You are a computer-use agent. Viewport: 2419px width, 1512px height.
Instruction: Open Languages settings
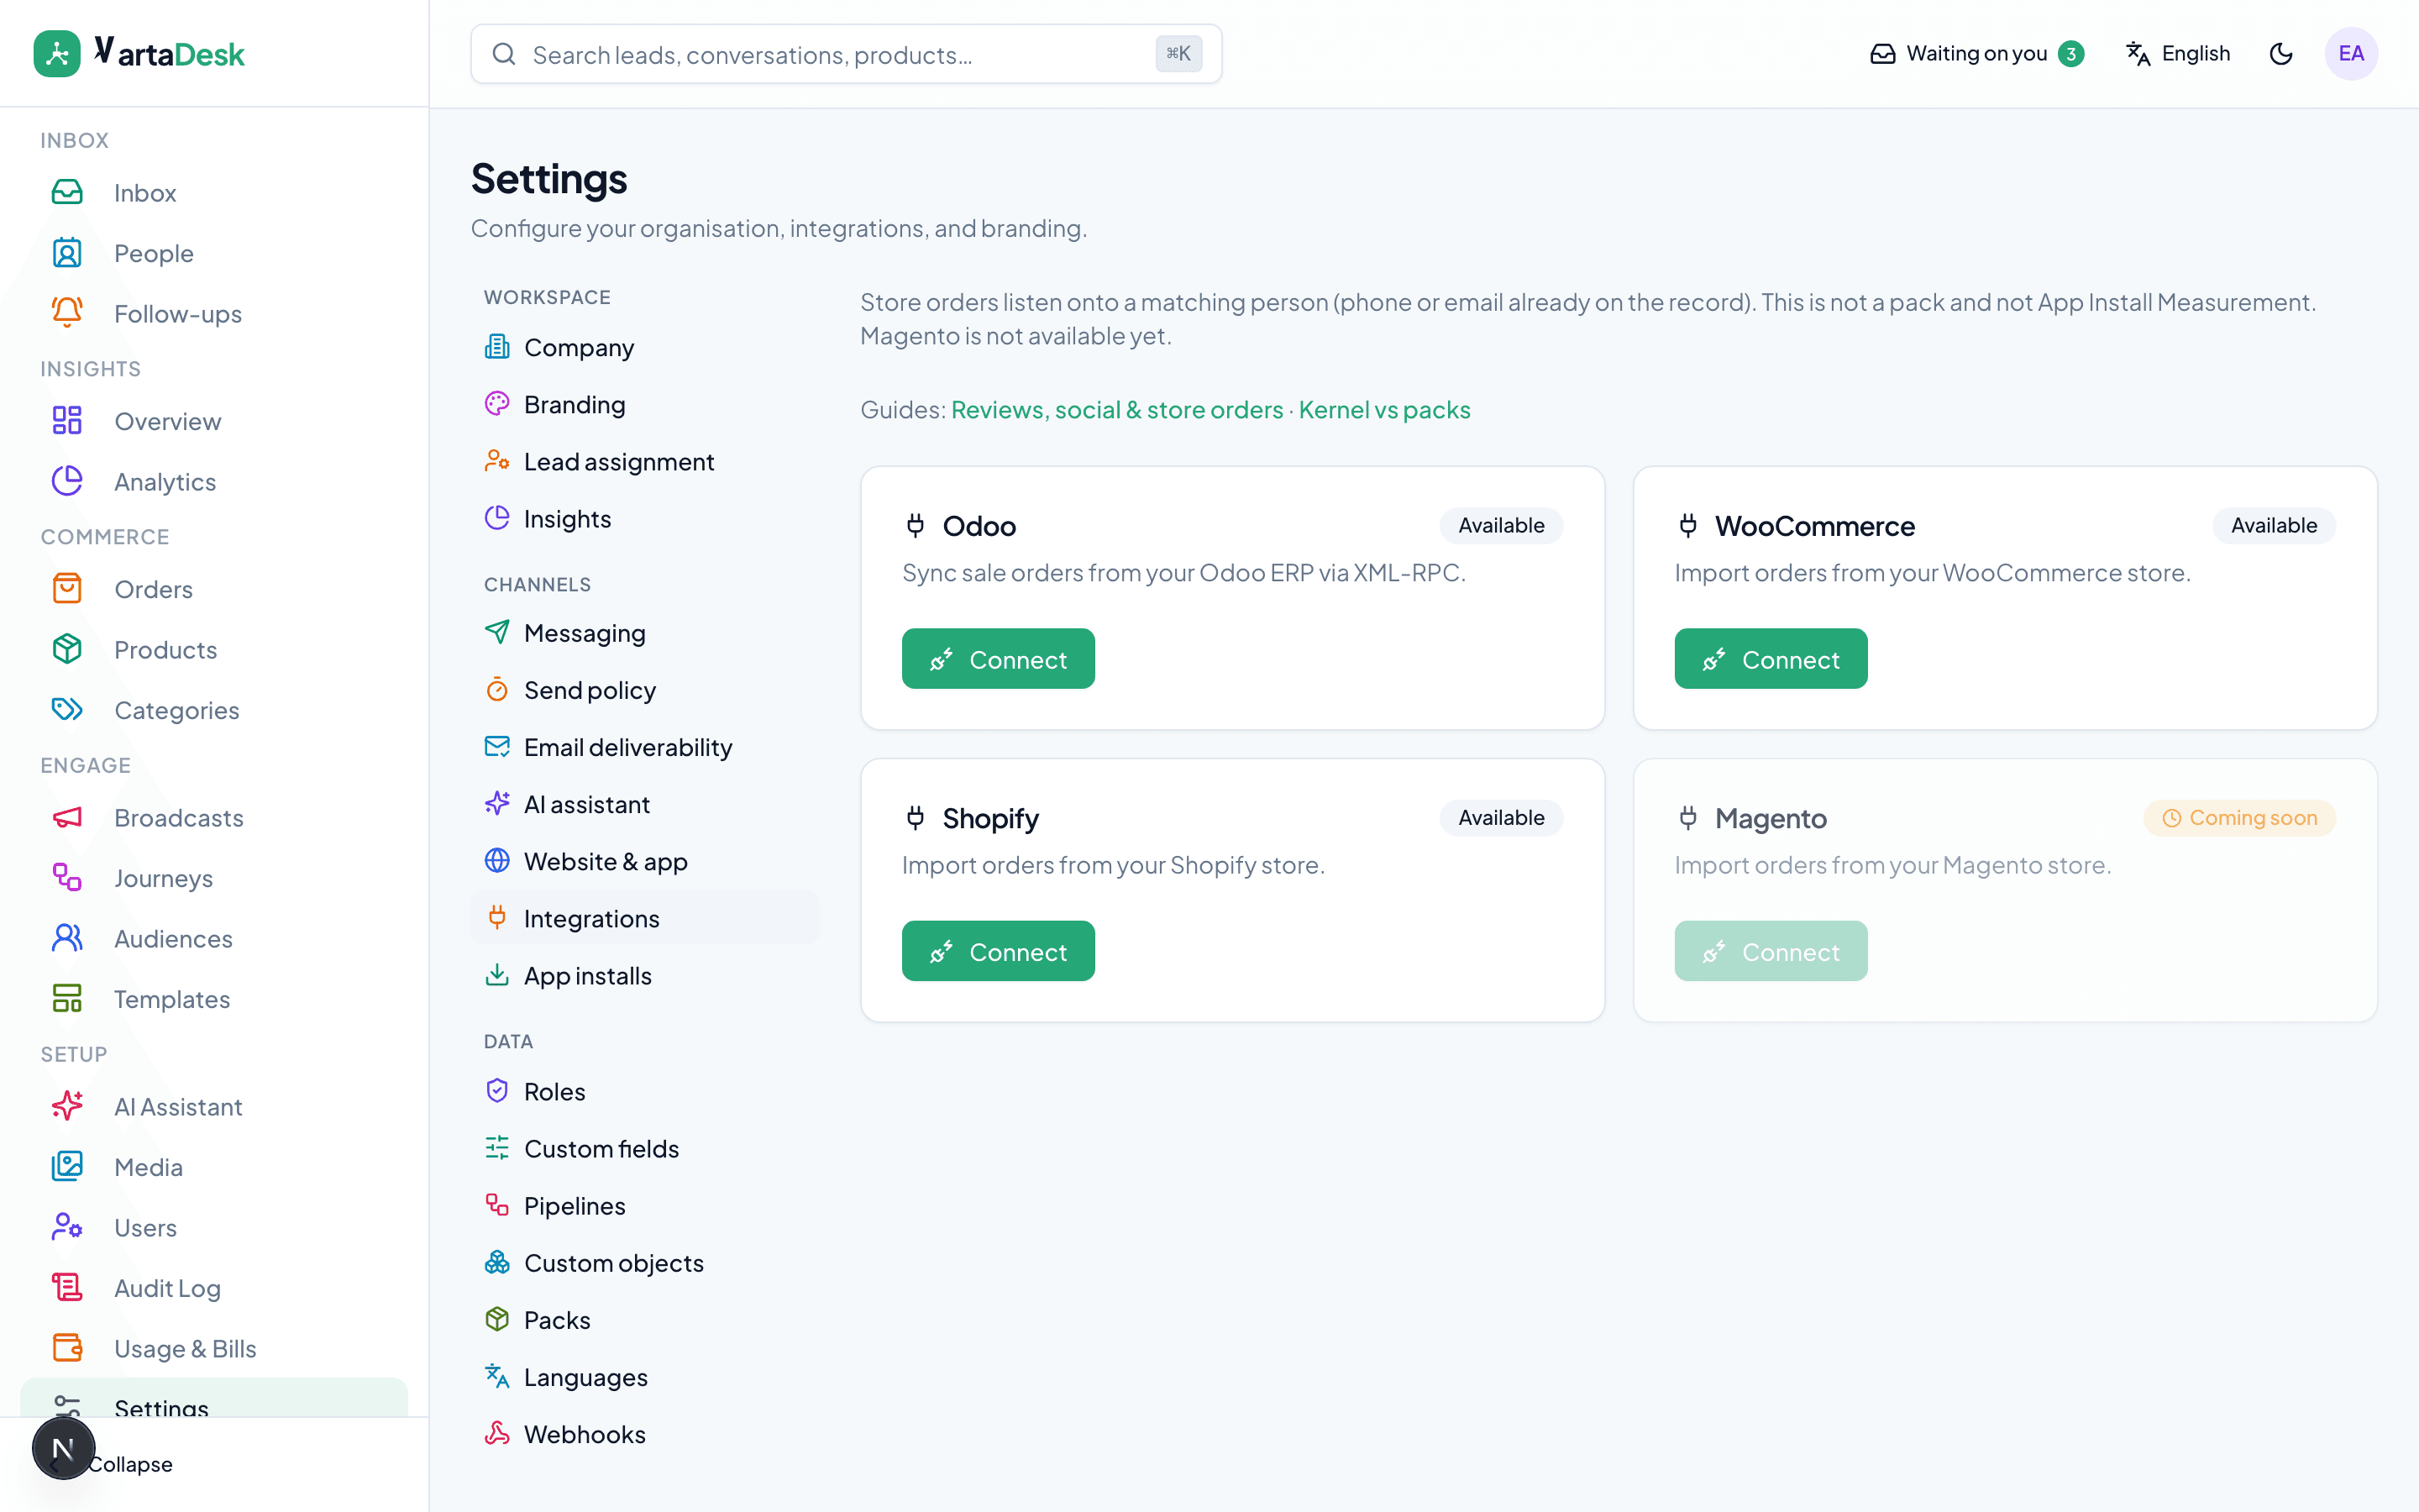[645, 1377]
